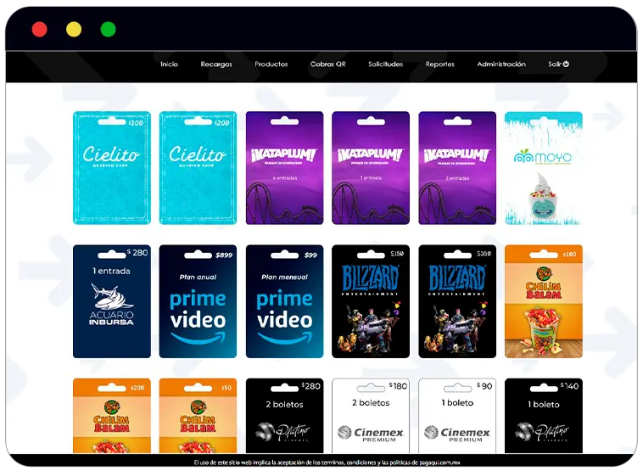Select Prime Video Plan anual $899

tap(198, 301)
